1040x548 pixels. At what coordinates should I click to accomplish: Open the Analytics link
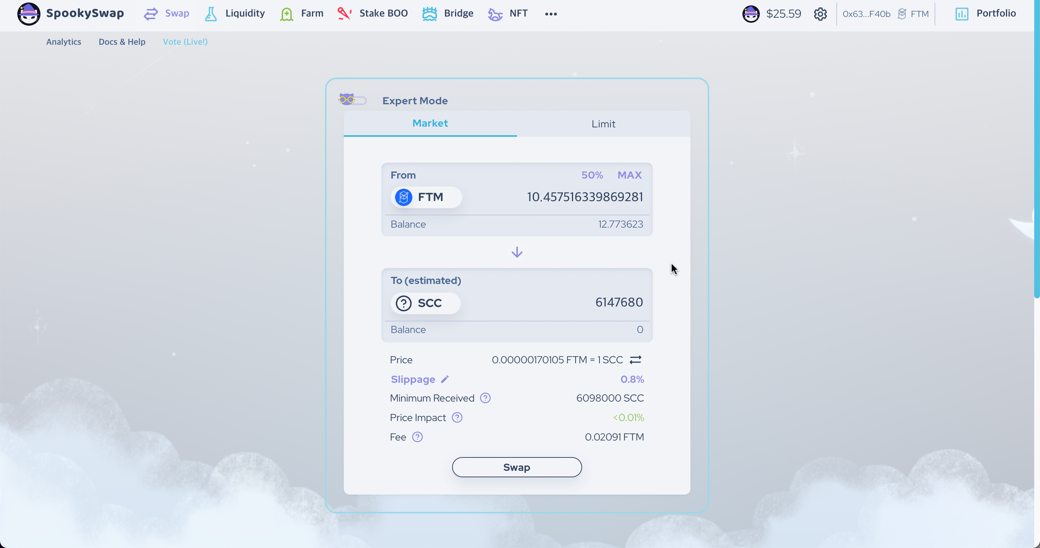[64, 41]
